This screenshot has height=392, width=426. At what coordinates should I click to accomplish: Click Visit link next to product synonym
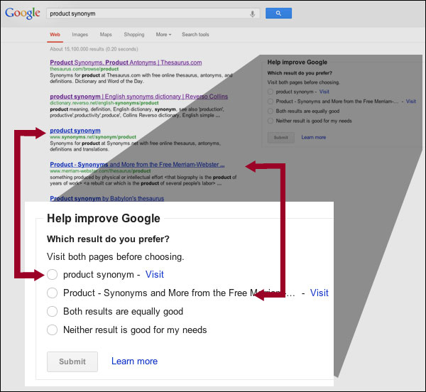click(x=154, y=275)
